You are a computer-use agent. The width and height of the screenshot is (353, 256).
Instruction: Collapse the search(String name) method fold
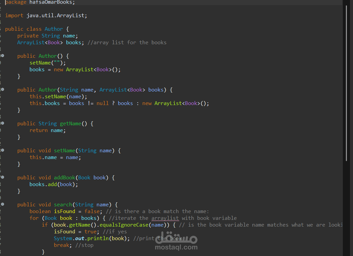click(x=2, y=204)
